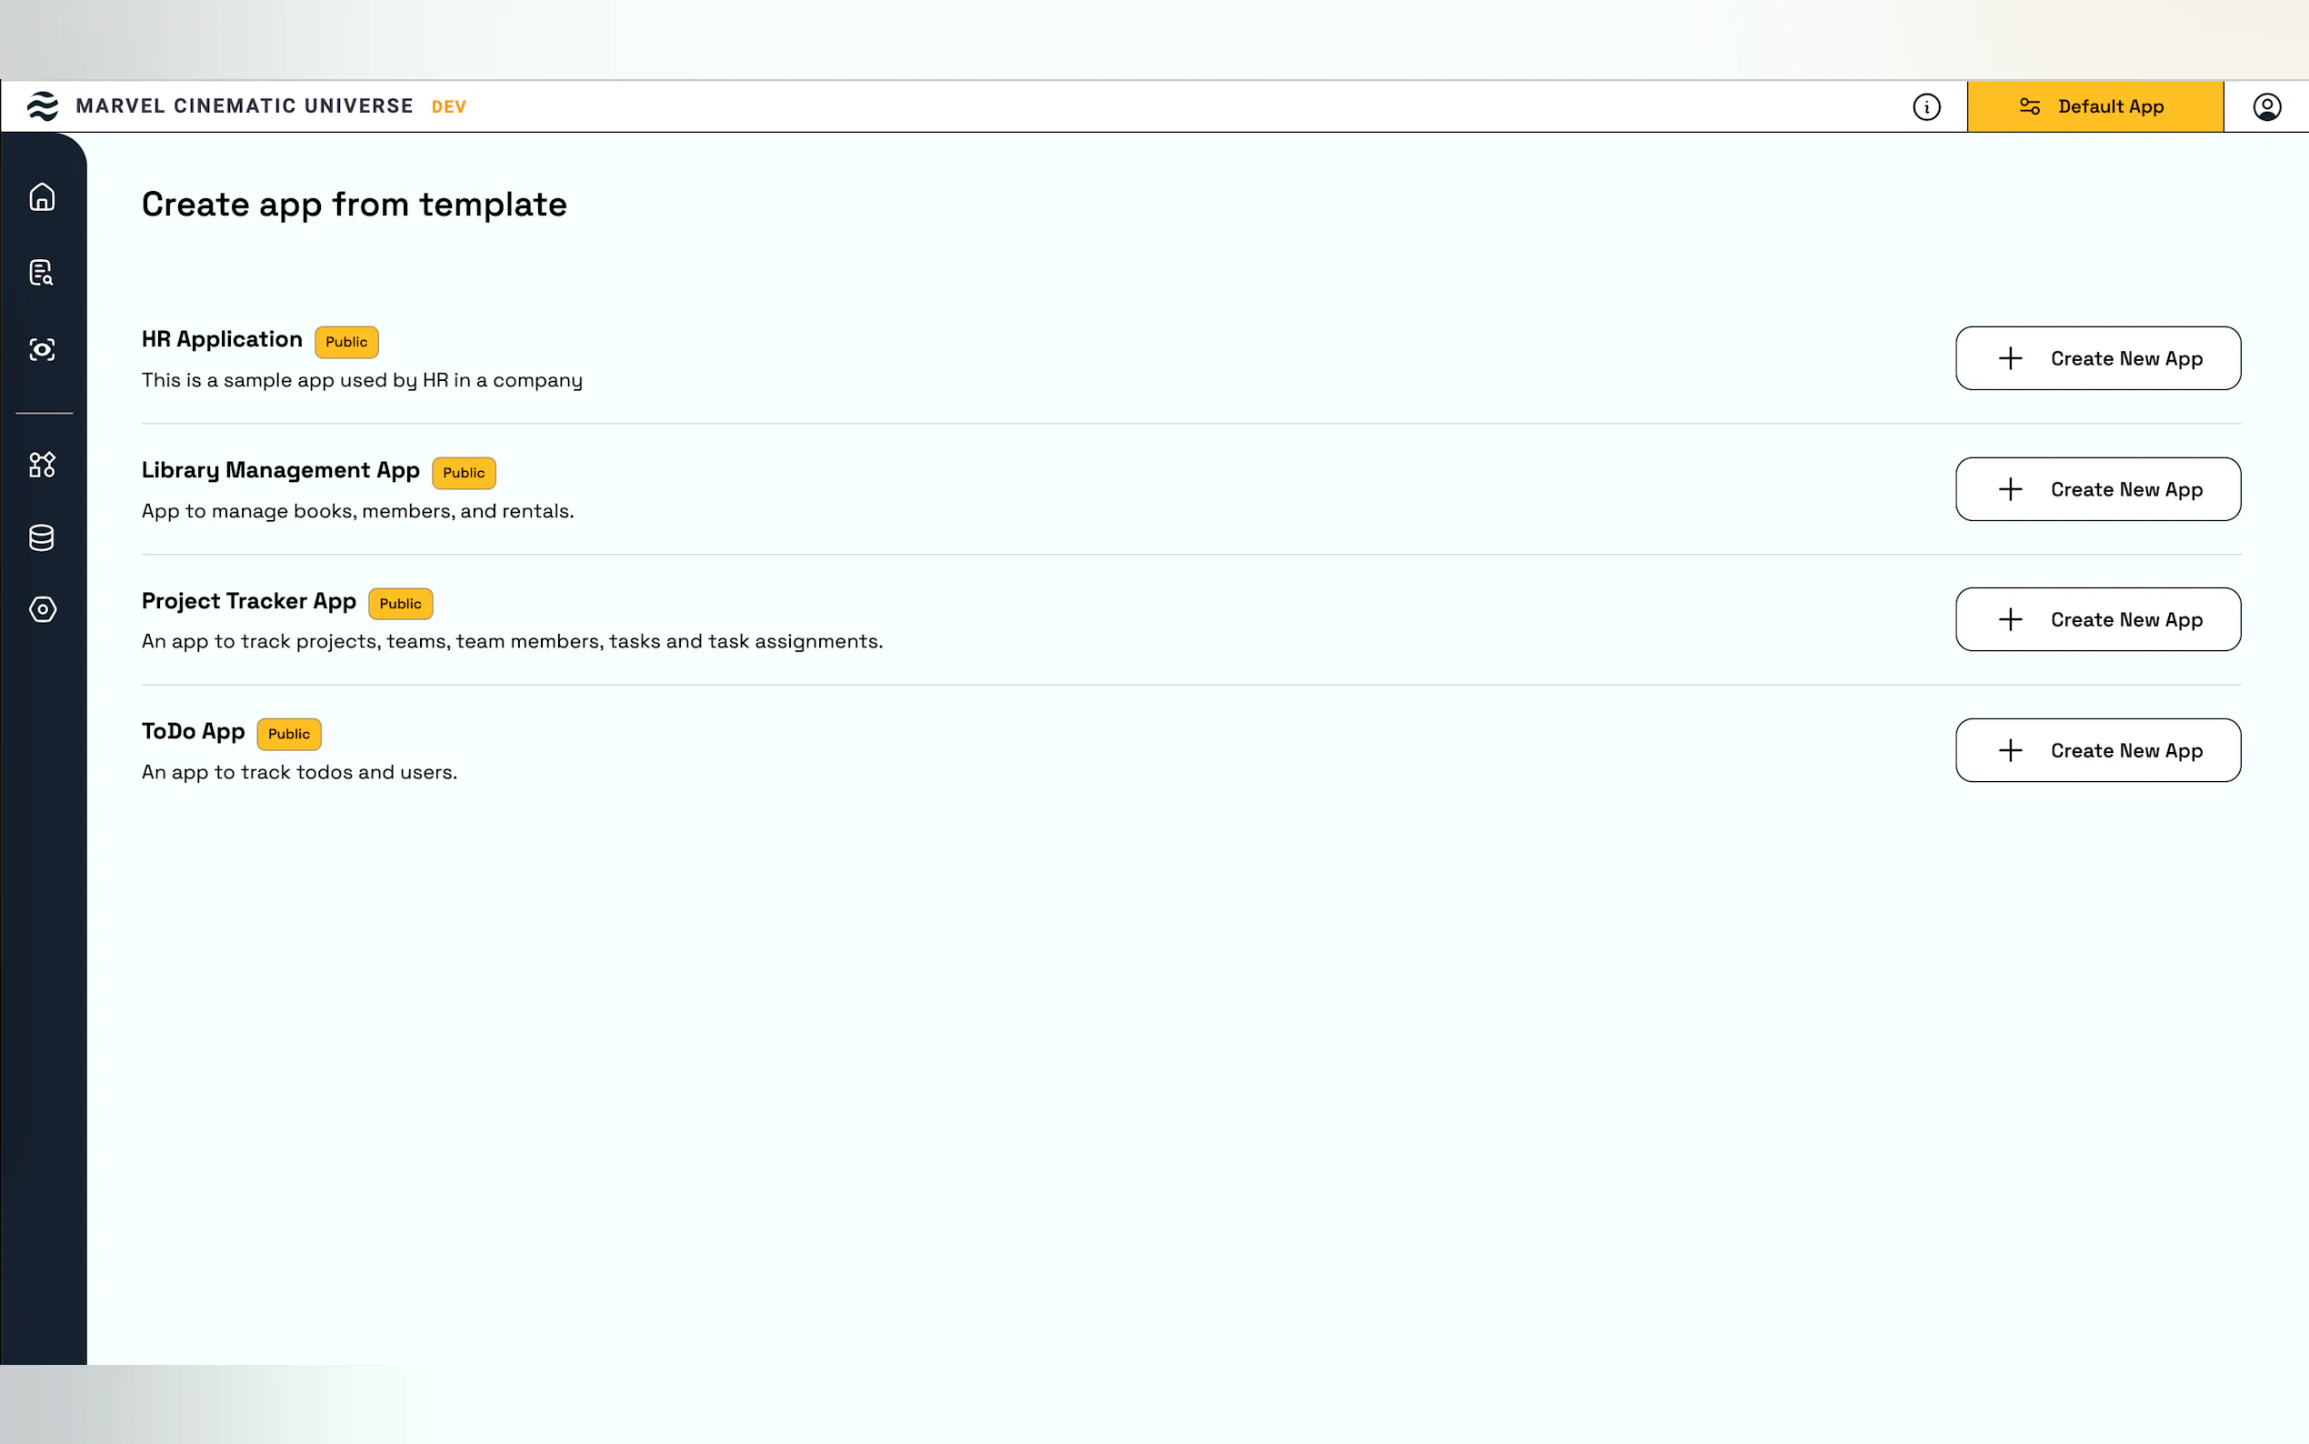Open the scan/capture sidebar icon

tap(42, 349)
